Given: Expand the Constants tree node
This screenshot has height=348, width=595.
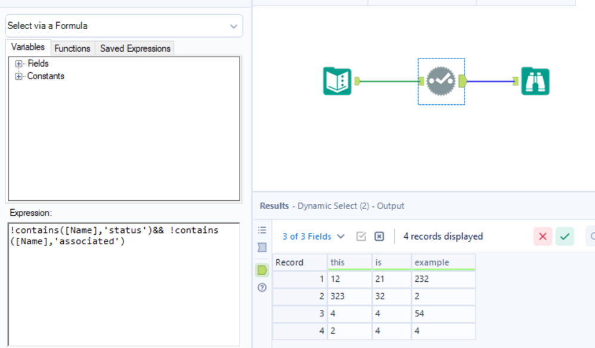Looking at the screenshot, I should 18,77.
